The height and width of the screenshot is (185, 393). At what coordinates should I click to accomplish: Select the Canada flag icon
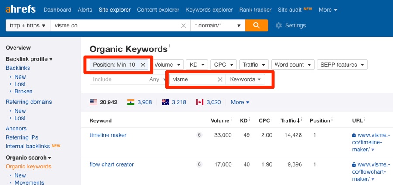pos(200,102)
